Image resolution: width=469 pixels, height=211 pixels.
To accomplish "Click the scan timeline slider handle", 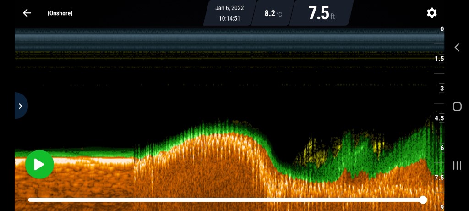I will [x=423, y=200].
